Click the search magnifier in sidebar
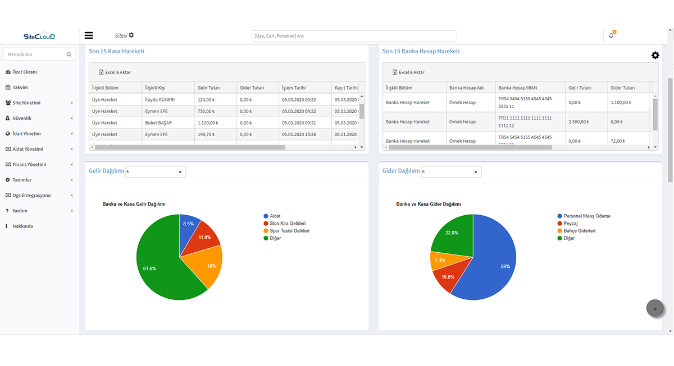The height and width of the screenshot is (366, 674). point(69,54)
